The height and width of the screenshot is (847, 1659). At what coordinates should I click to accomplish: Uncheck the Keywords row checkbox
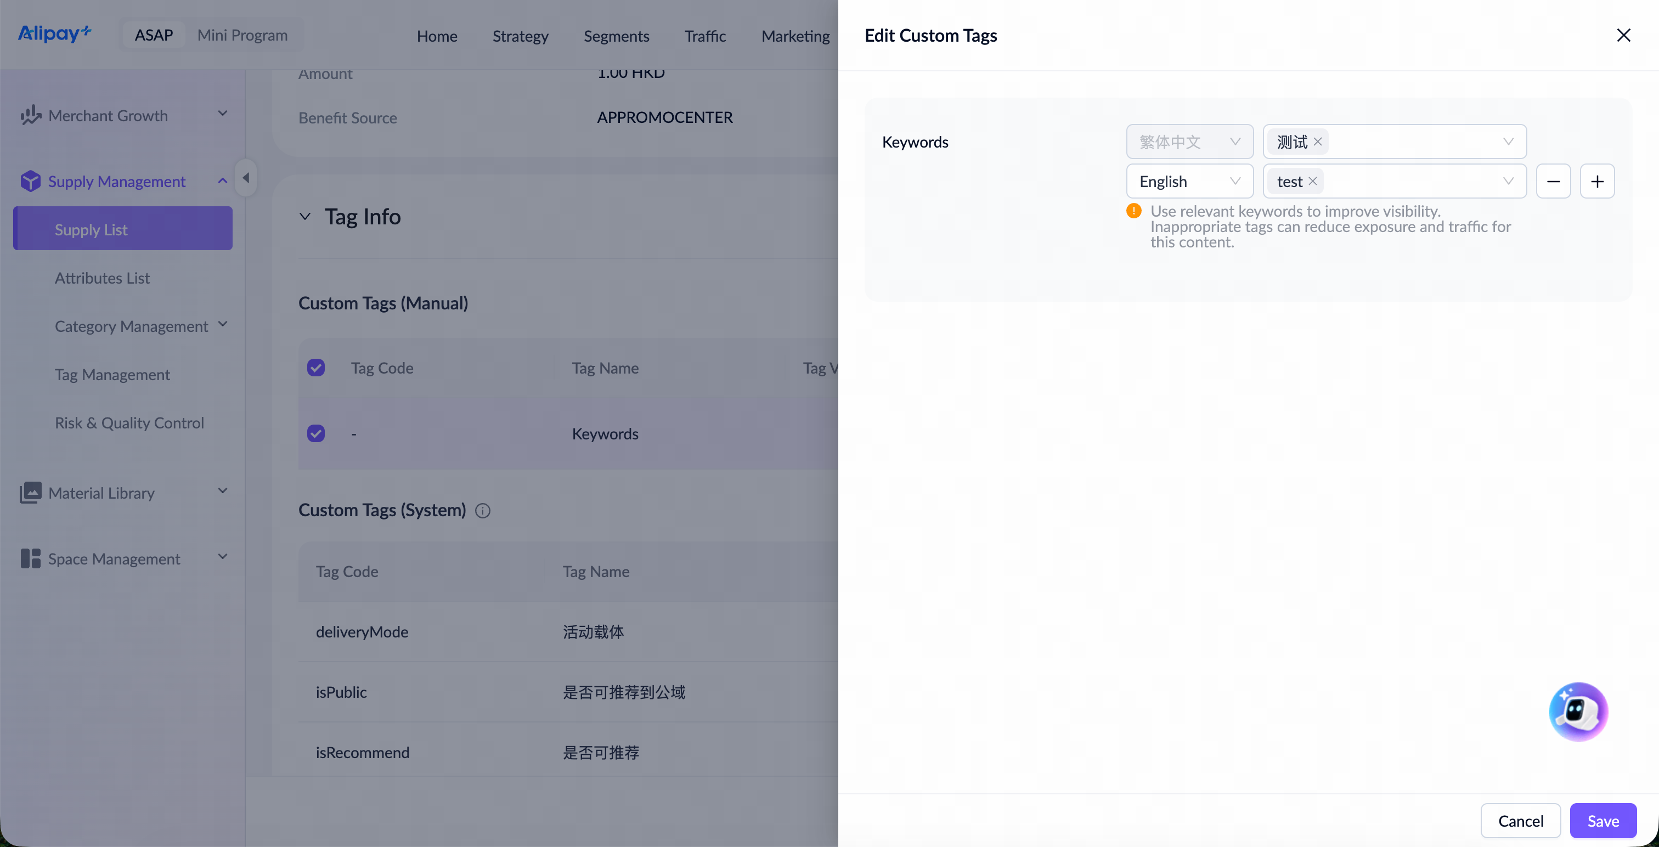click(315, 433)
